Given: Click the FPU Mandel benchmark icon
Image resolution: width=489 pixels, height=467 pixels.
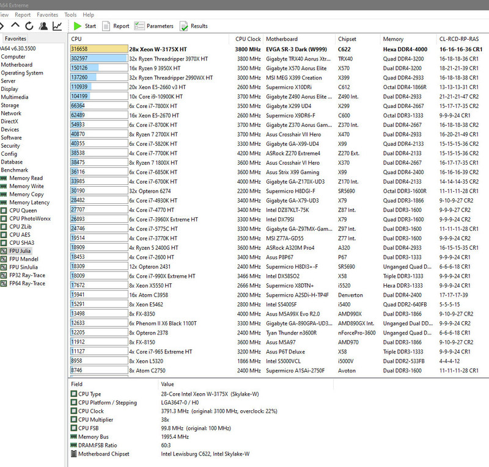Looking at the screenshot, I should pos(4,259).
